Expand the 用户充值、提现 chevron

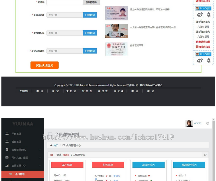click(x=40, y=158)
